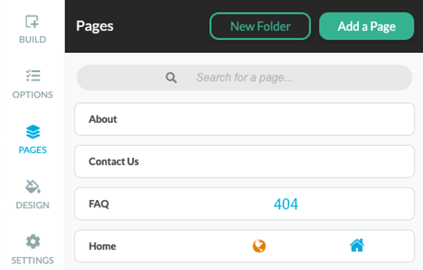Focus the Search for a page field
Screen dimensions: 423x270
coord(245,78)
